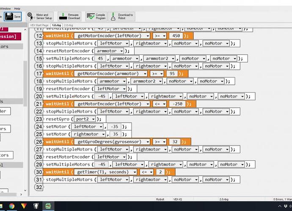Click the down arrow of palette scrollbar
The height and width of the screenshot is (211, 292).
pyautogui.click(x=25, y=190)
